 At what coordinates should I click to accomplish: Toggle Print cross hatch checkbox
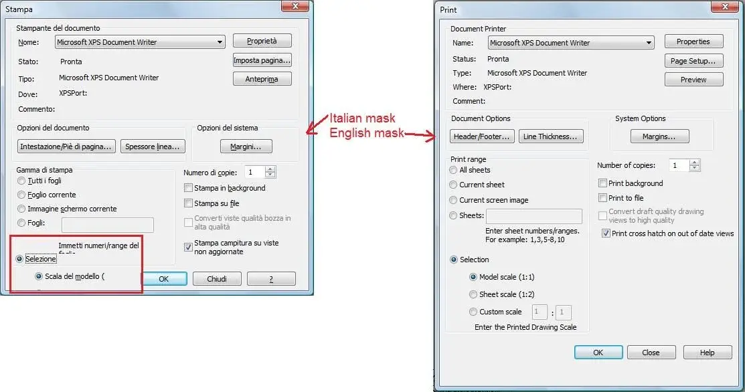(x=606, y=233)
